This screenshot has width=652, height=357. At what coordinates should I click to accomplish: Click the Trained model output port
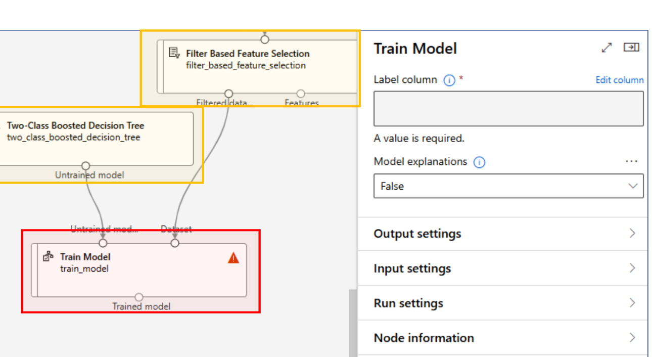tap(139, 297)
